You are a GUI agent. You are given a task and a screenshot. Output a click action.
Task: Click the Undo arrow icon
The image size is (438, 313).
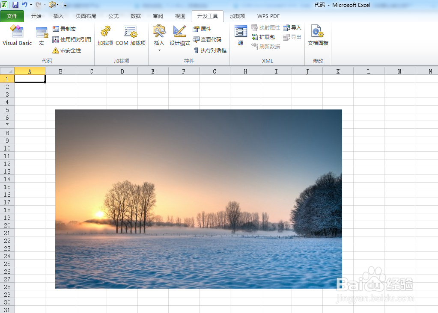(24, 5)
